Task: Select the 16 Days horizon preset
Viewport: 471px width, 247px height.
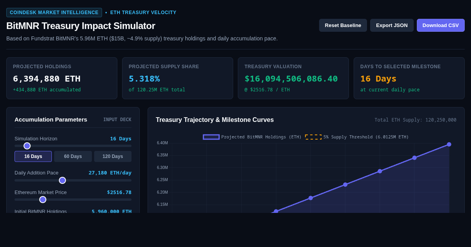Action: tap(33, 156)
